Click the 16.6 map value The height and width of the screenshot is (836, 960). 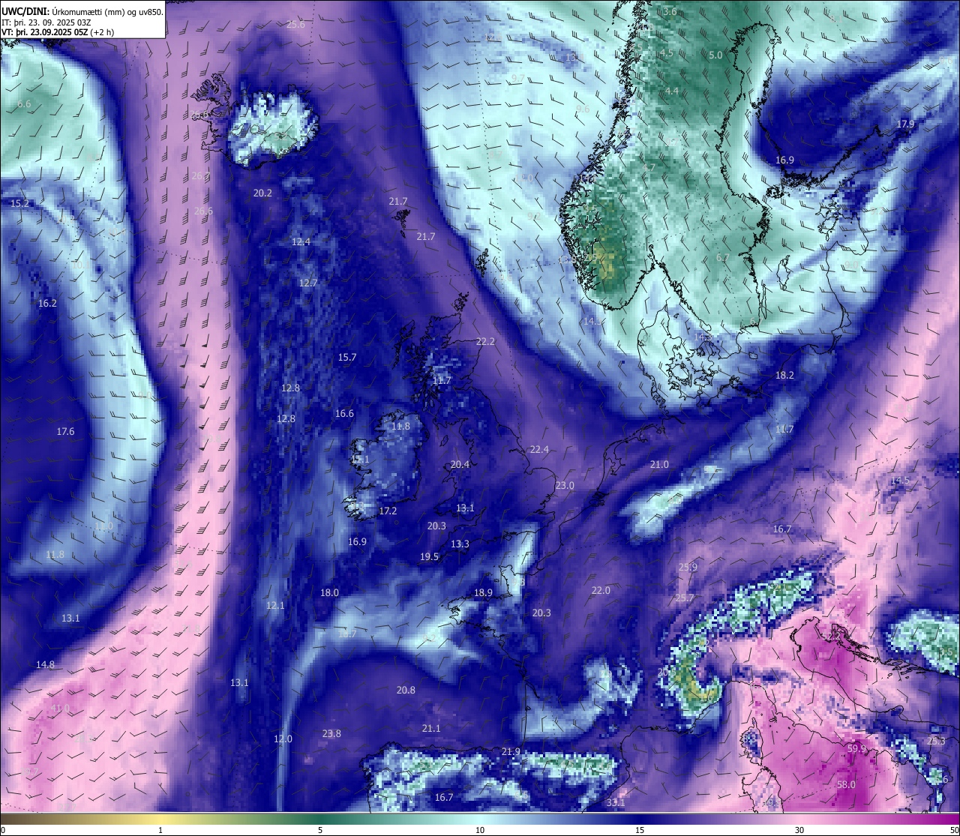point(344,413)
